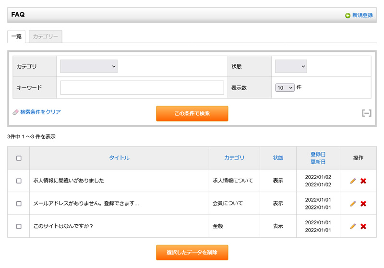
Task: Click the category cell 全般
Action: coord(218,226)
